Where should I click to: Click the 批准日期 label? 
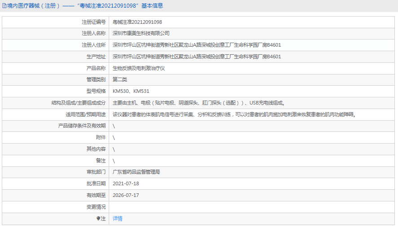tap(96, 183)
